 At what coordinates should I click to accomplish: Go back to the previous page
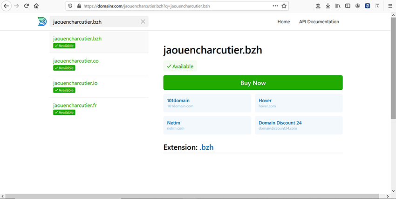tap(7, 6)
